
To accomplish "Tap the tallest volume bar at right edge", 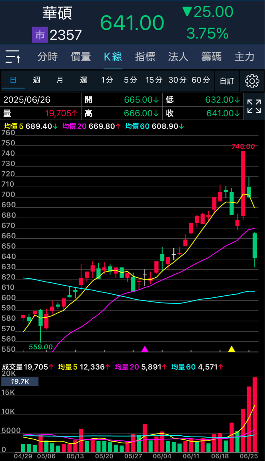I will click(x=255, y=415).
